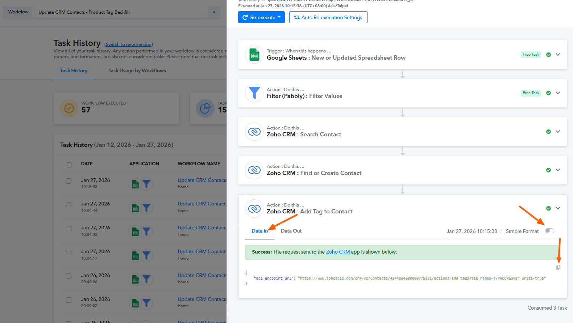Click green success check on Add Tag to Contact
This screenshot has width=573, height=323.
point(548,208)
